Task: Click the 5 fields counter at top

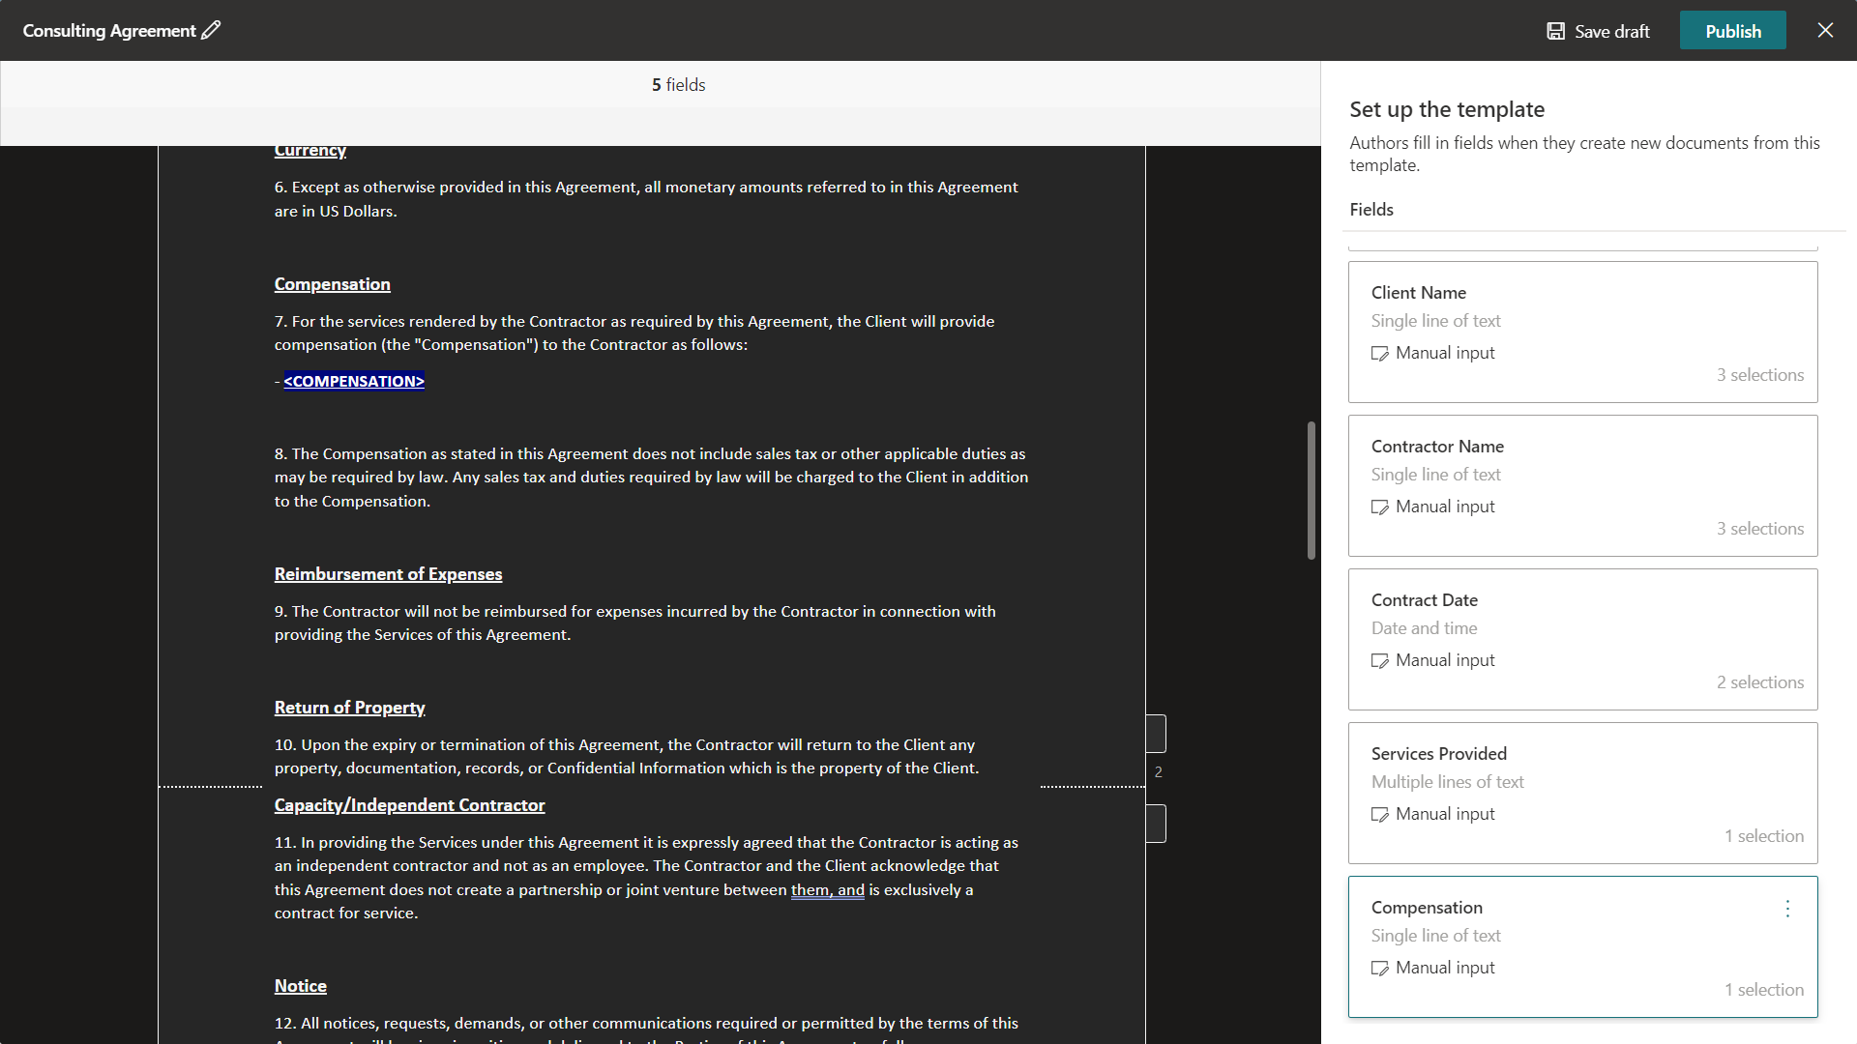Action: click(678, 85)
